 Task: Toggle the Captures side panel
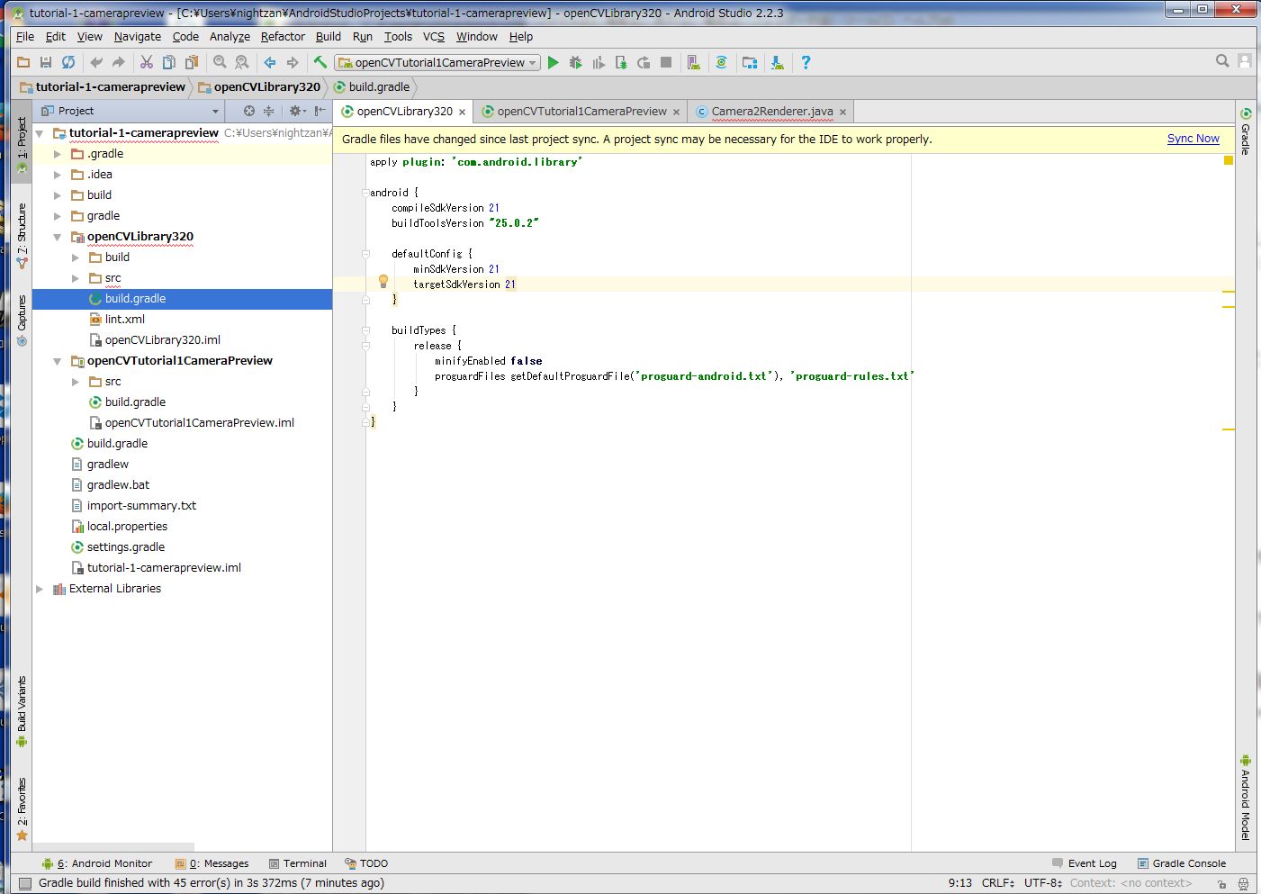22,321
